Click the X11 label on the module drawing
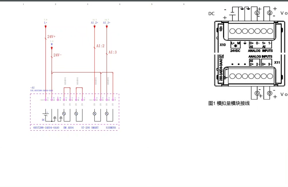 pos(277,62)
